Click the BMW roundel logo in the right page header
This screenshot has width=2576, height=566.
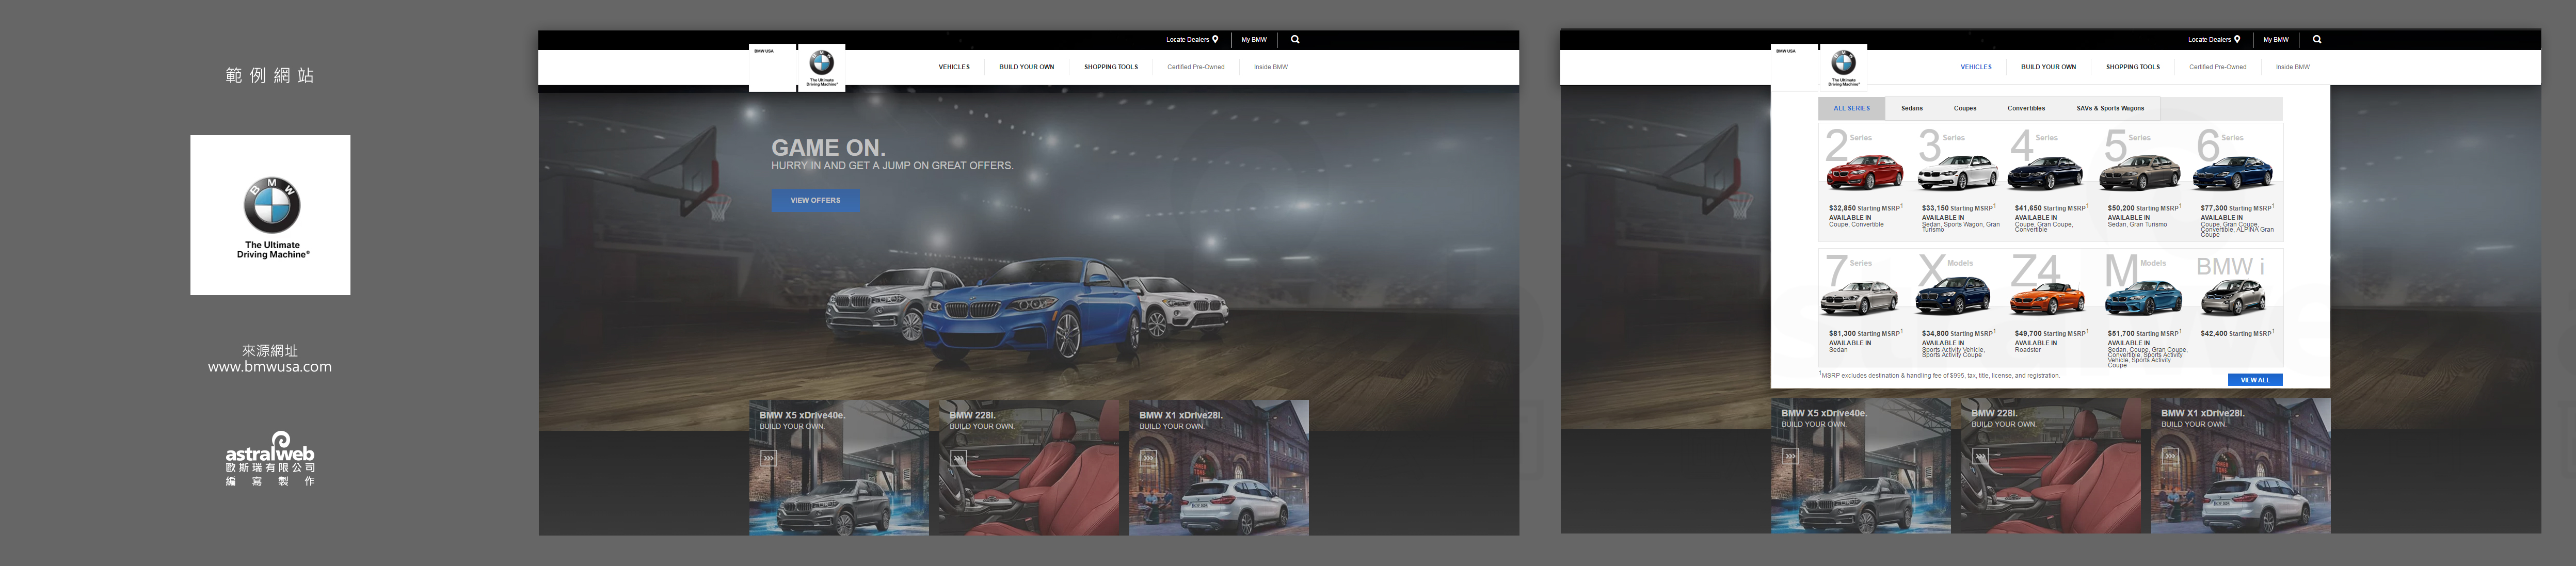(1843, 62)
